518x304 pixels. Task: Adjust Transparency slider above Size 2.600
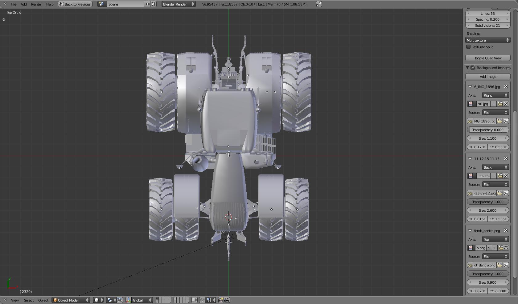click(488, 202)
